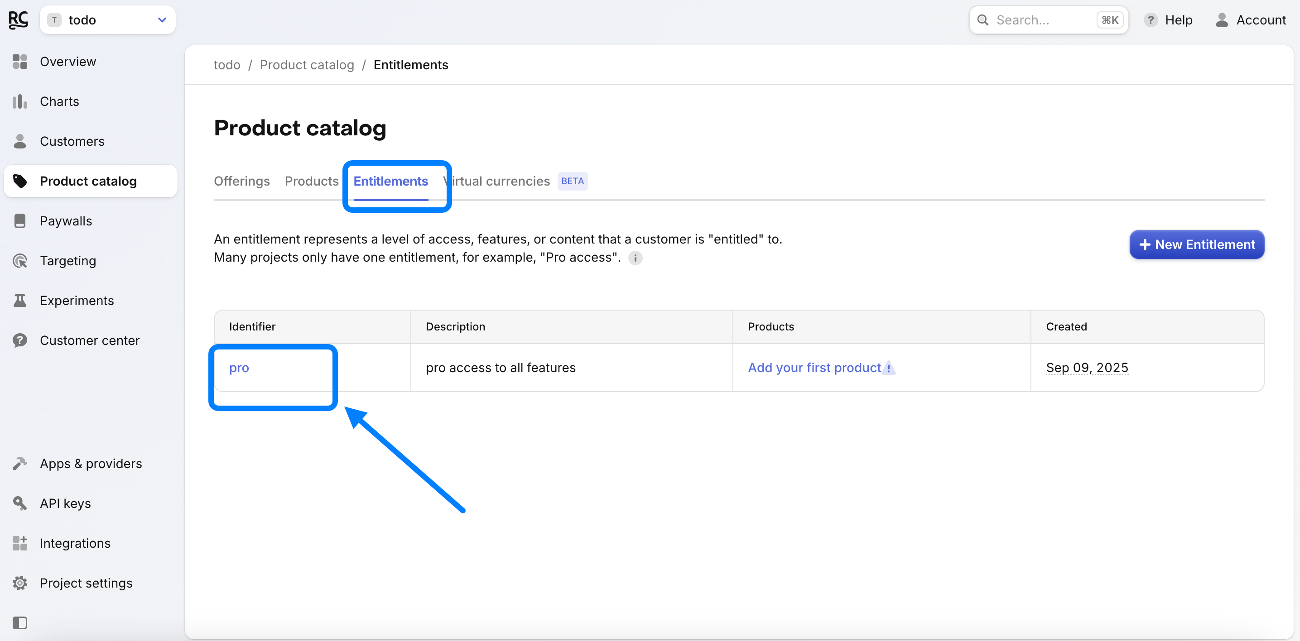Open the Customer center page

89,340
